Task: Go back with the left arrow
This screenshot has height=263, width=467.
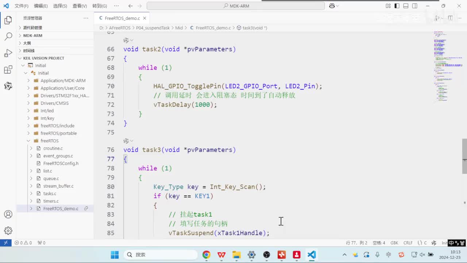Action: tap(131, 6)
